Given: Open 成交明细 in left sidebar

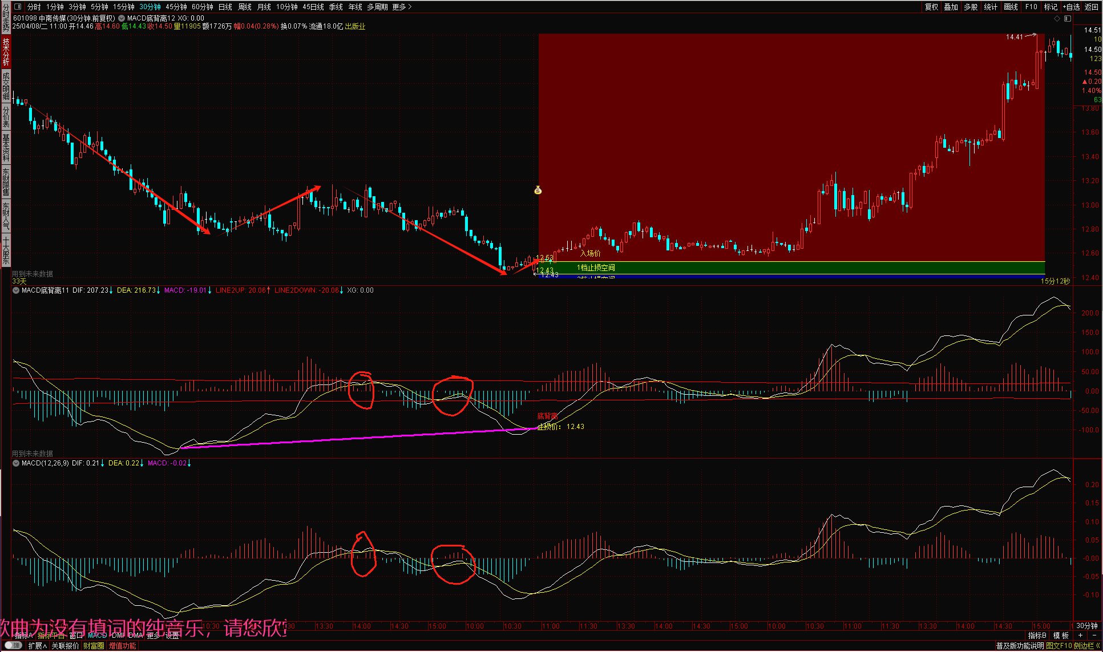Looking at the screenshot, I should click(x=6, y=86).
